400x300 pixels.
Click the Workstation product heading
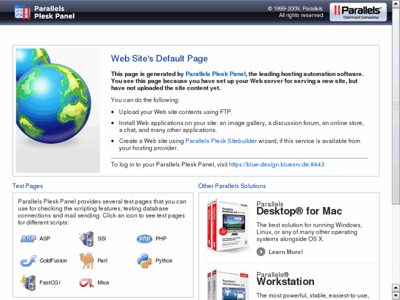[286, 282]
